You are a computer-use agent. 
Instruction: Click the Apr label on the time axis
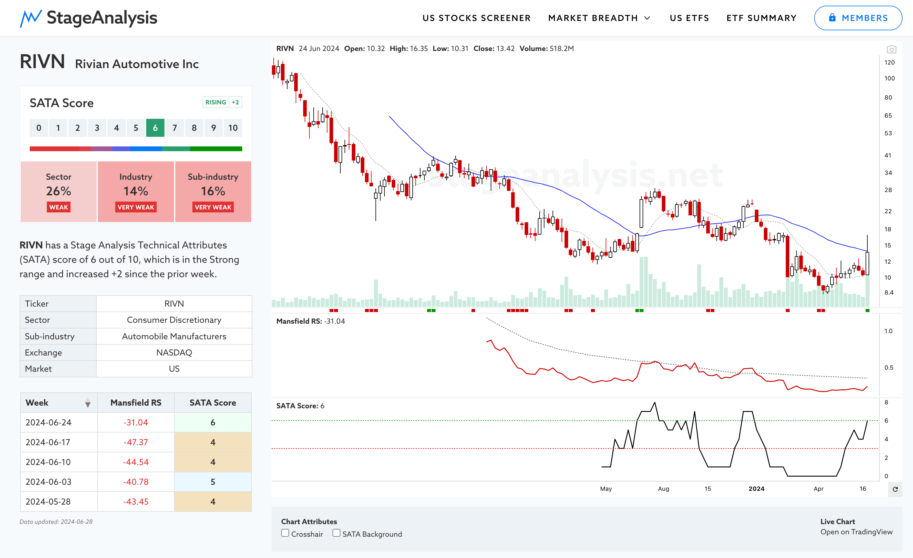818,489
